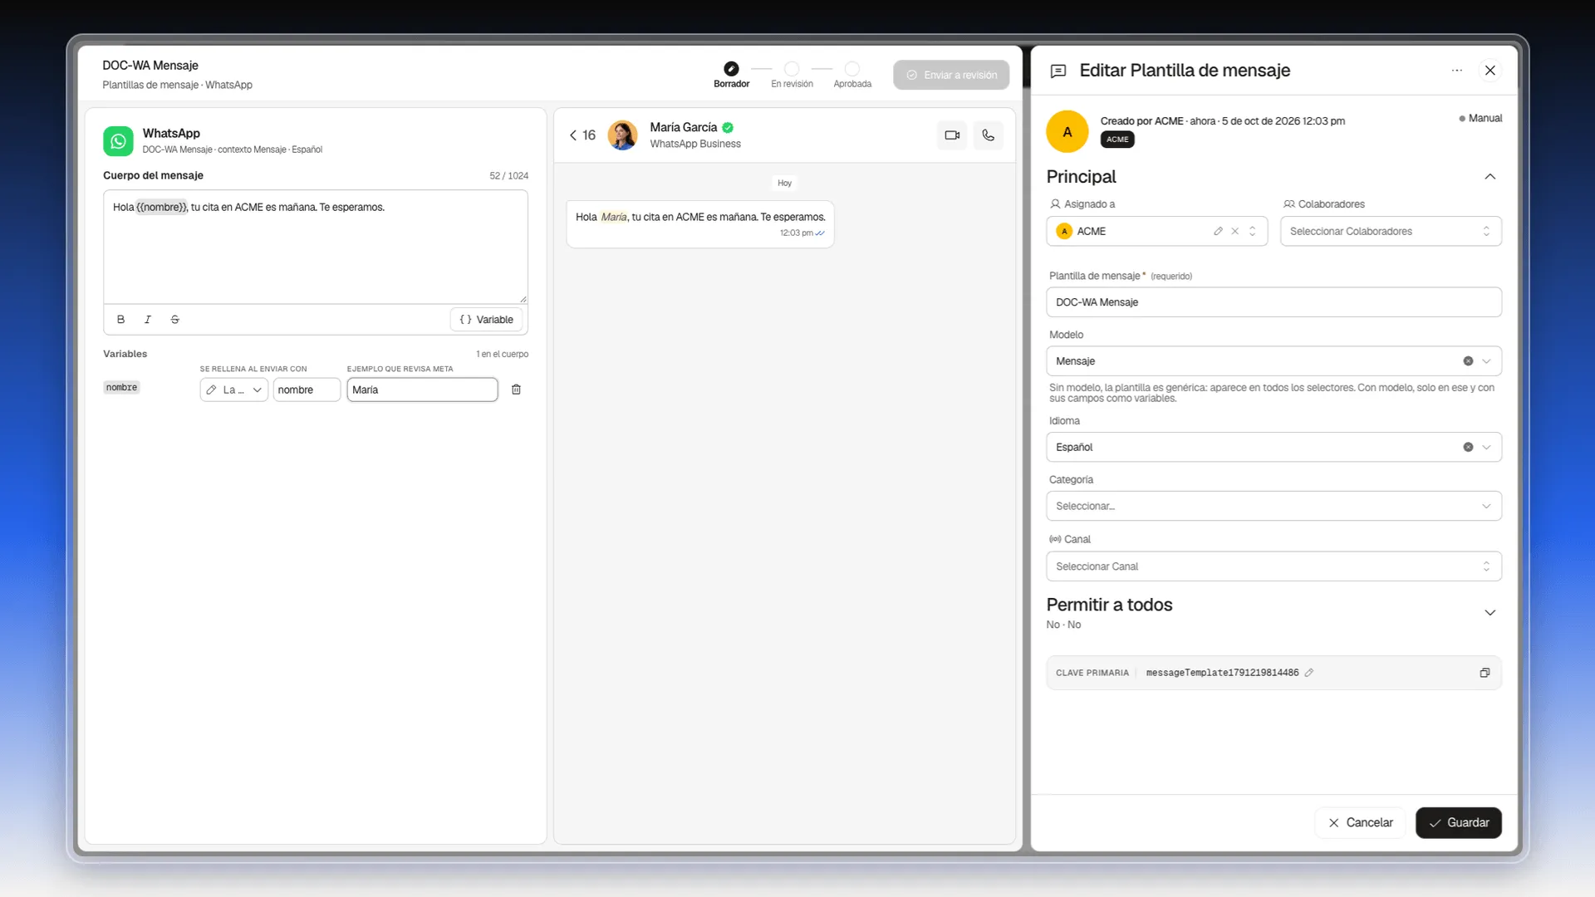Toggle bold formatting in message body
The width and height of the screenshot is (1595, 897).
[x=120, y=319]
